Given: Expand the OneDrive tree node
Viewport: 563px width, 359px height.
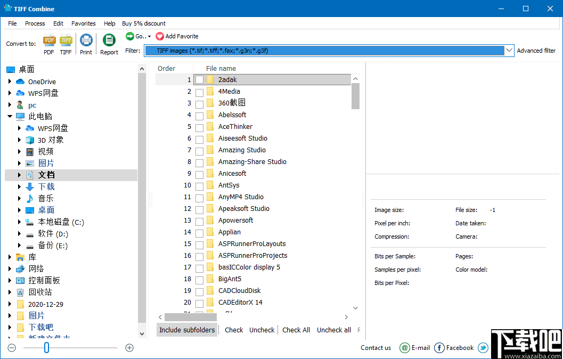Looking at the screenshot, I should (x=10, y=81).
